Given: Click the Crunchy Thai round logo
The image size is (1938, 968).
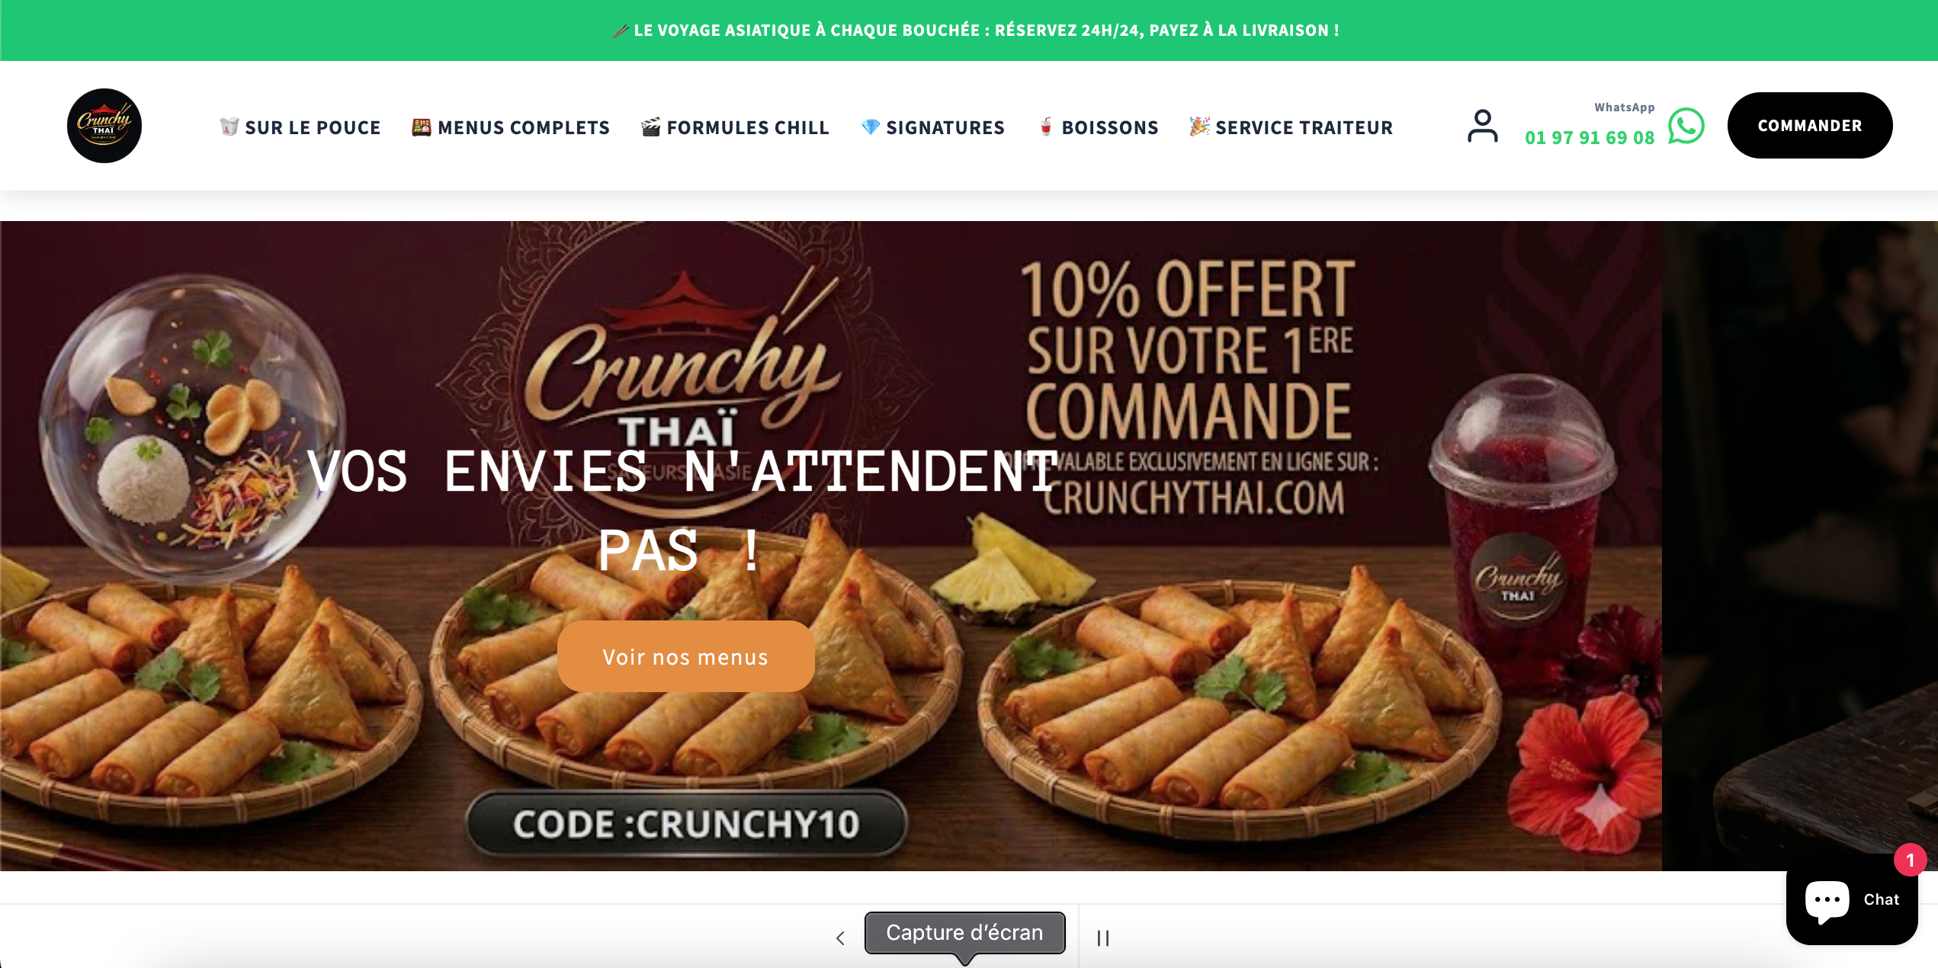Looking at the screenshot, I should click(104, 126).
